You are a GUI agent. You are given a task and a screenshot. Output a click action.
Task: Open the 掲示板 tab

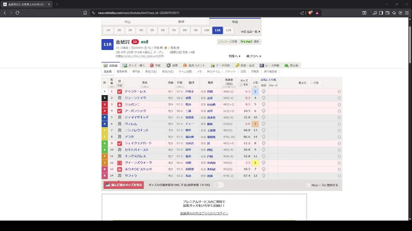[291, 65]
